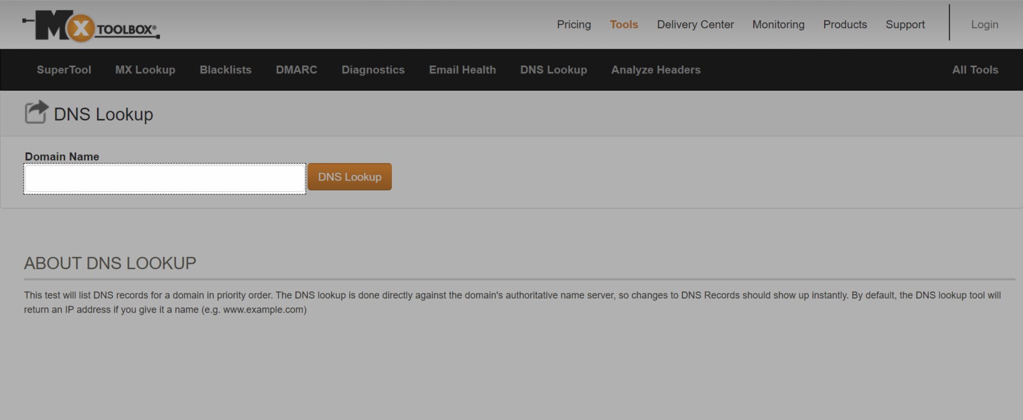Go to the Monitoring section
This screenshot has height=420, width=1023.
click(778, 24)
